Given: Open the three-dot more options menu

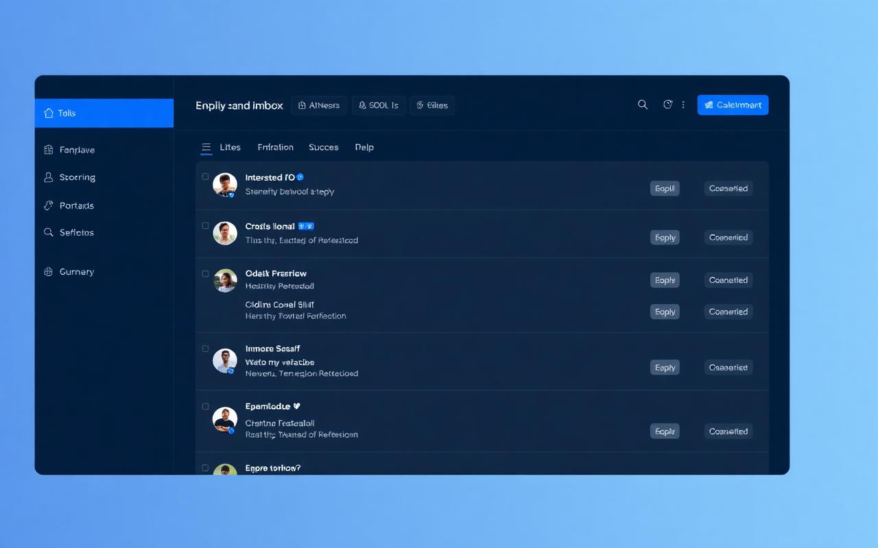Looking at the screenshot, I should tap(683, 105).
